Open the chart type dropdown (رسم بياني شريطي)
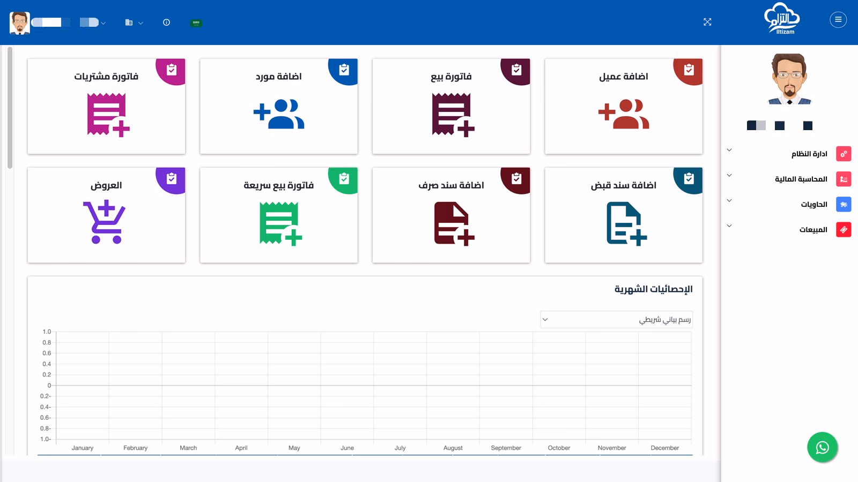Screen dimensions: 858x482 (616, 320)
